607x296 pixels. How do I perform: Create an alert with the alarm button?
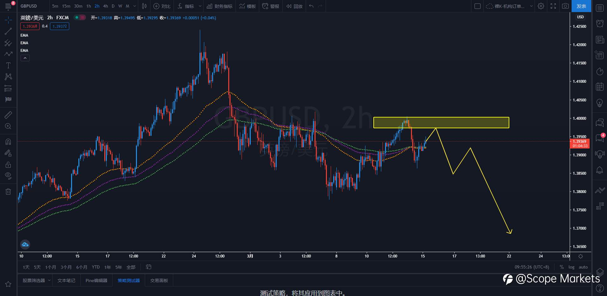click(271, 6)
